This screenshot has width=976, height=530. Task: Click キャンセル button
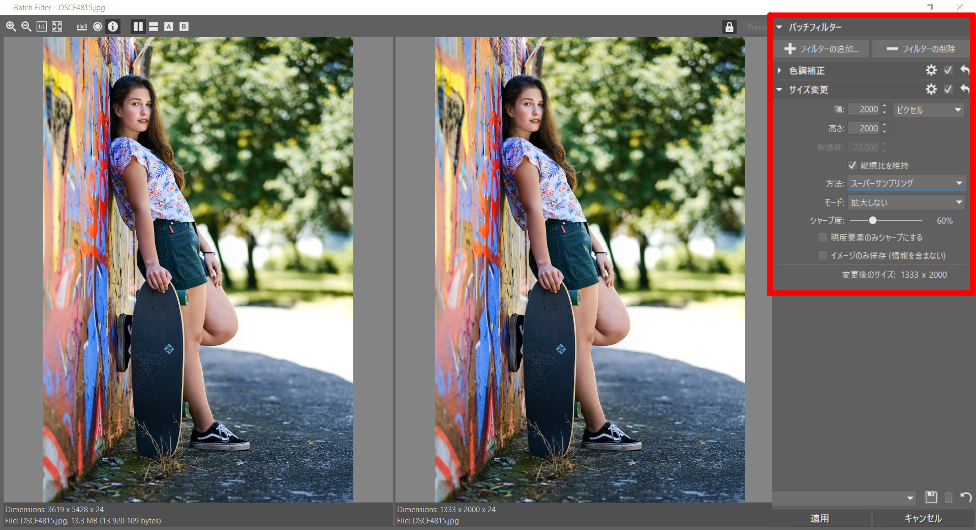923,518
